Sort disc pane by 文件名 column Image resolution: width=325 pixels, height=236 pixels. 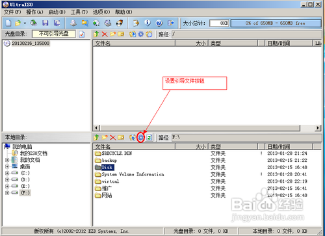pos(134,44)
